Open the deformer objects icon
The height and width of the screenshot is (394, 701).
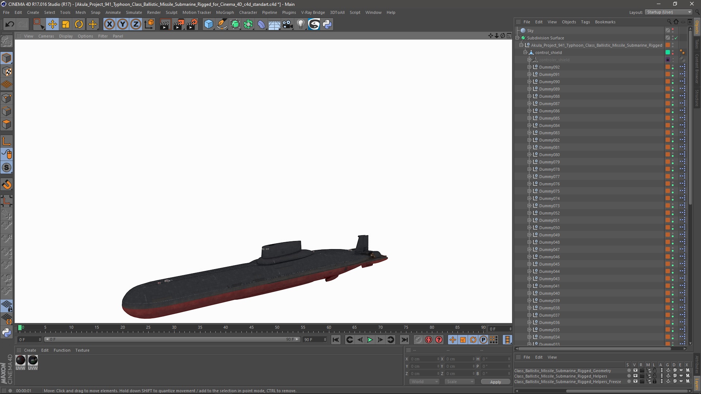[261, 24]
